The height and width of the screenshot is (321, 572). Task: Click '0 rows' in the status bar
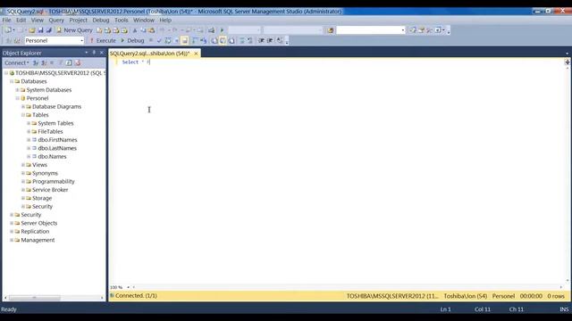point(556,296)
